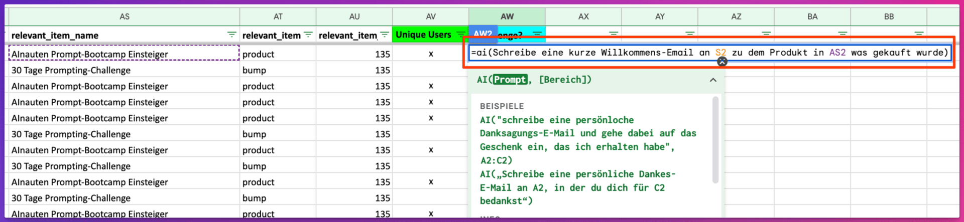
Task: Open filter icon in column AX header
Action: point(614,34)
